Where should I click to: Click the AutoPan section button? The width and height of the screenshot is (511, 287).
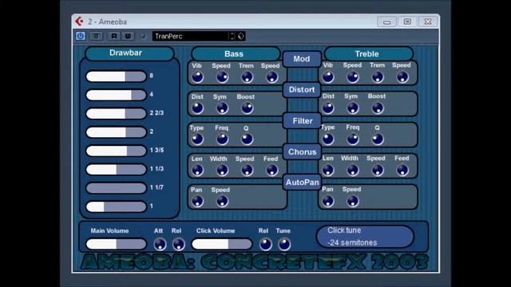click(x=302, y=183)
